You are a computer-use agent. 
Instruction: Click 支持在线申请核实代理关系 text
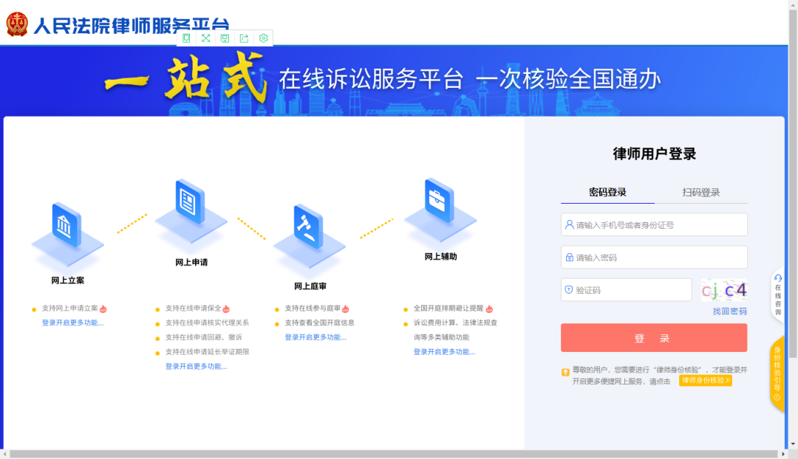click(x=207, y=322)
